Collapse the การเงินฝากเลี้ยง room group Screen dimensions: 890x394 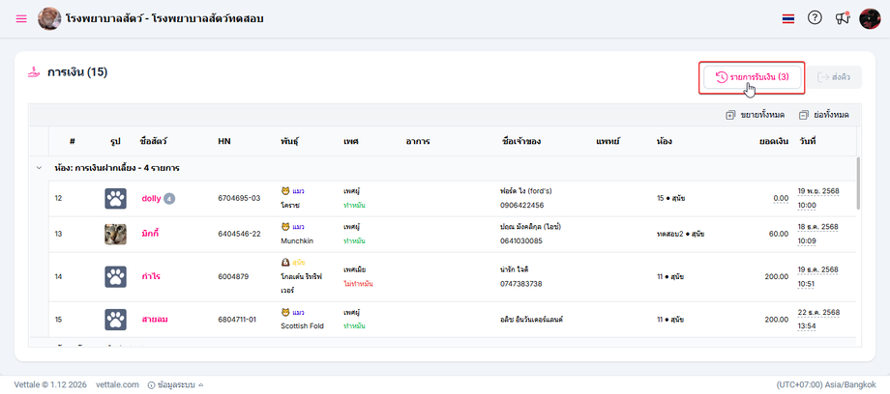tap(40, 168)
